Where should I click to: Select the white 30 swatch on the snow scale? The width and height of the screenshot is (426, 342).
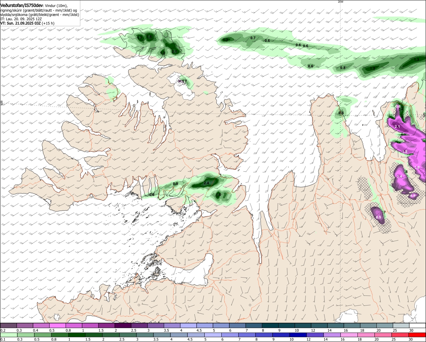coord(417,326)
